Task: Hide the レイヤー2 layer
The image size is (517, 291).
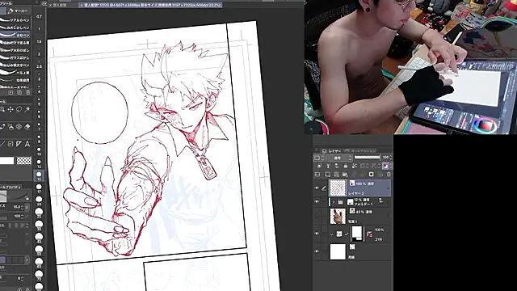Action: pos(317,188)
